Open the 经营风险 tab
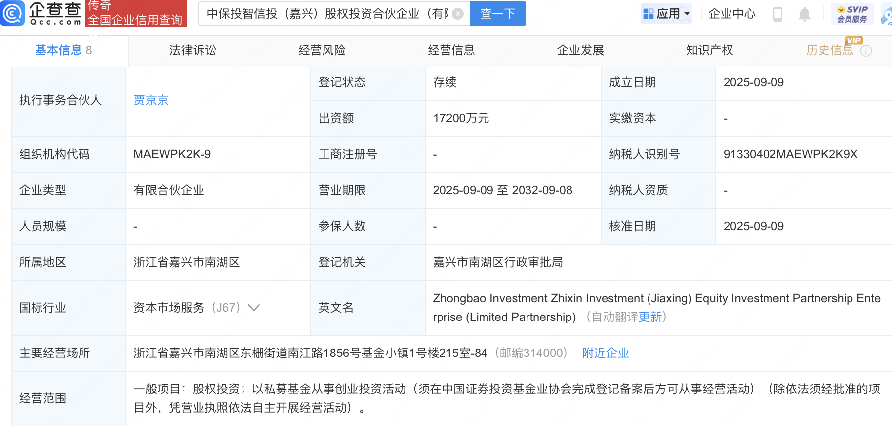892x426 pixels. click(x=322, y=50)
